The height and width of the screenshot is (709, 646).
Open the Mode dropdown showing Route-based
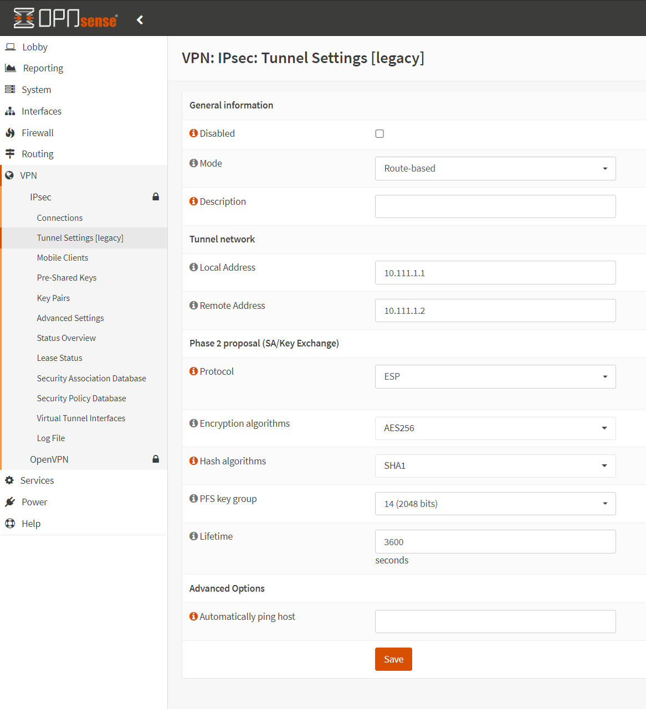495,168
